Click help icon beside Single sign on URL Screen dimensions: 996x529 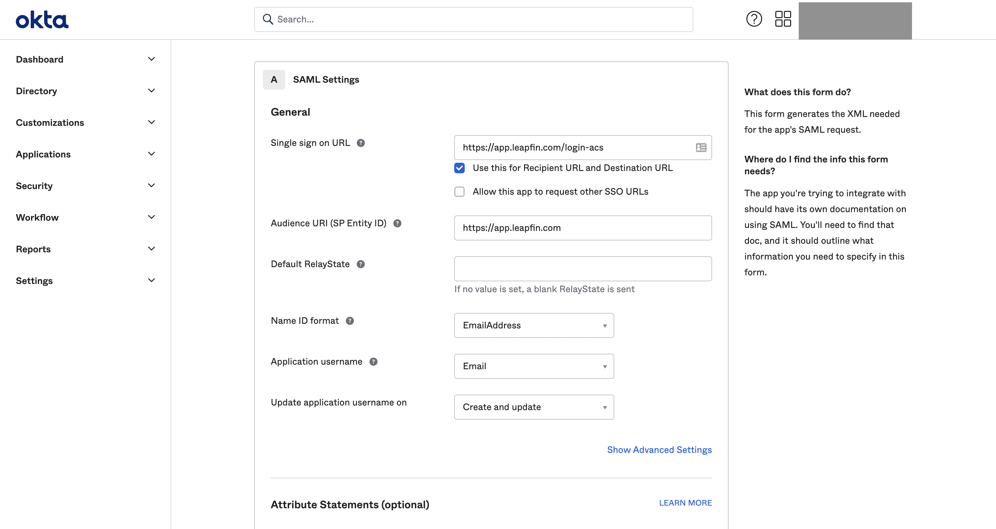(x=361, y=143)
